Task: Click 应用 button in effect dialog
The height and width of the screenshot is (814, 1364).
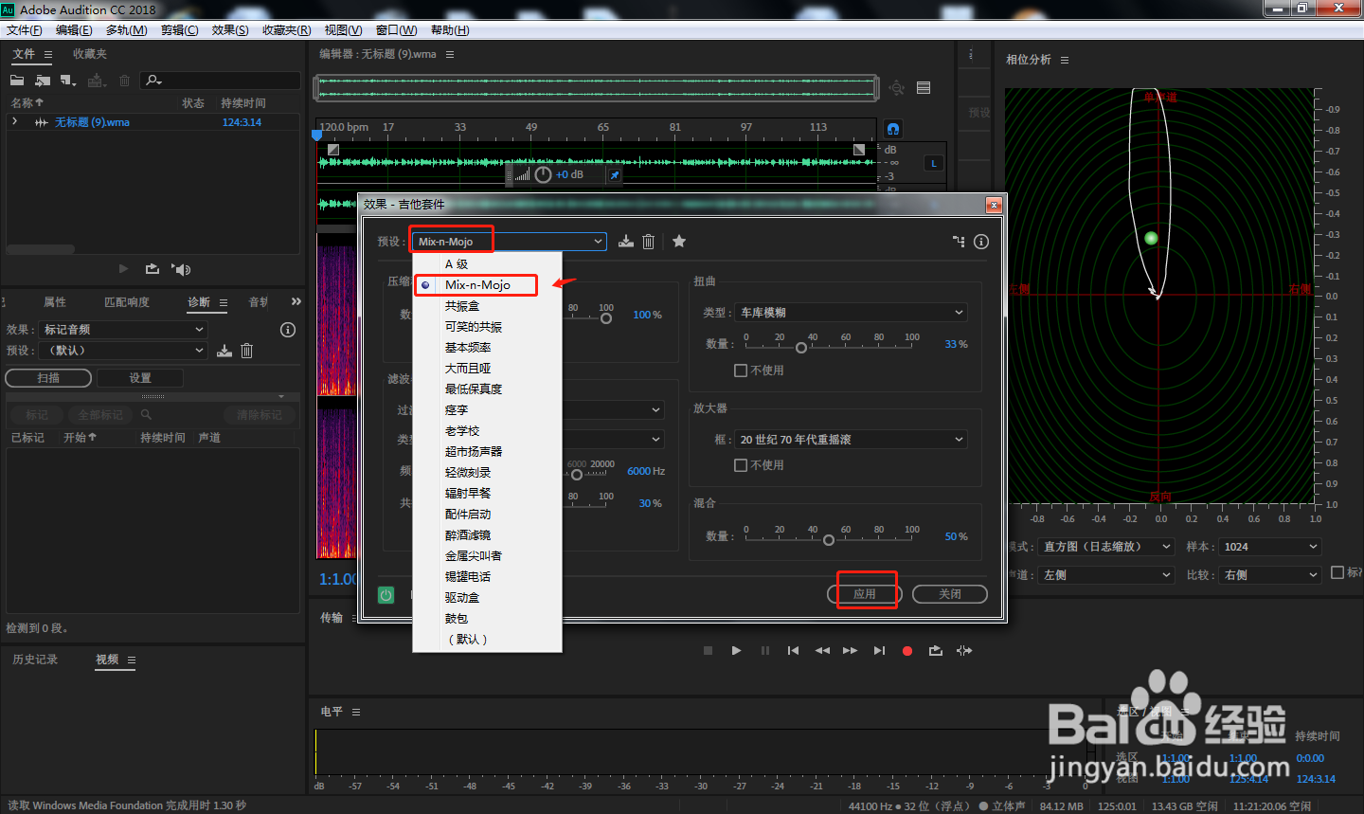Action: pyautogui.click(x=865, y=594)
